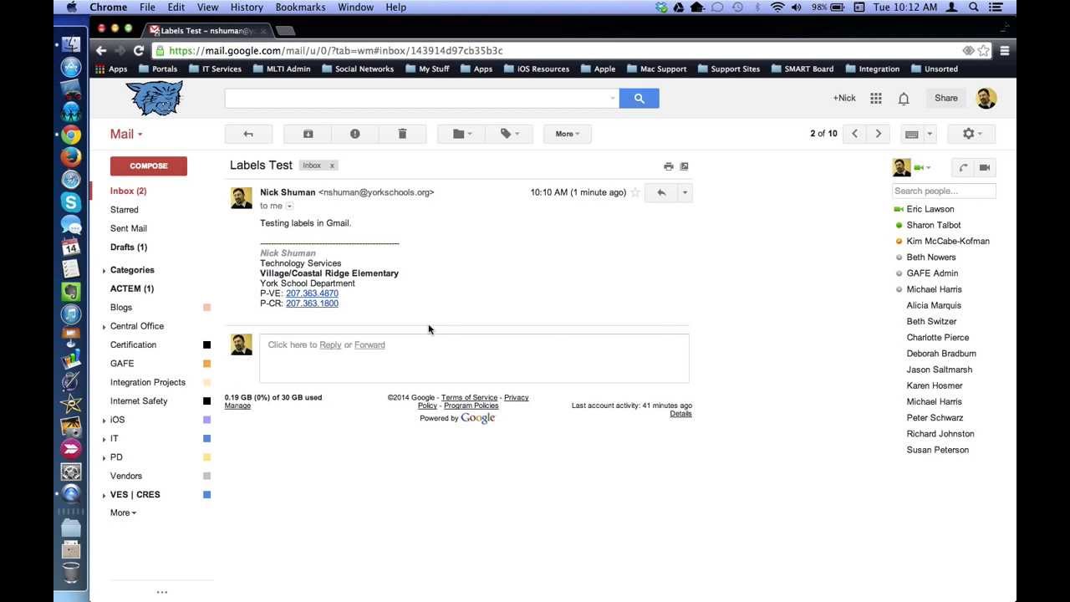Open Drafts (1) folder

[x=129, y=247]
